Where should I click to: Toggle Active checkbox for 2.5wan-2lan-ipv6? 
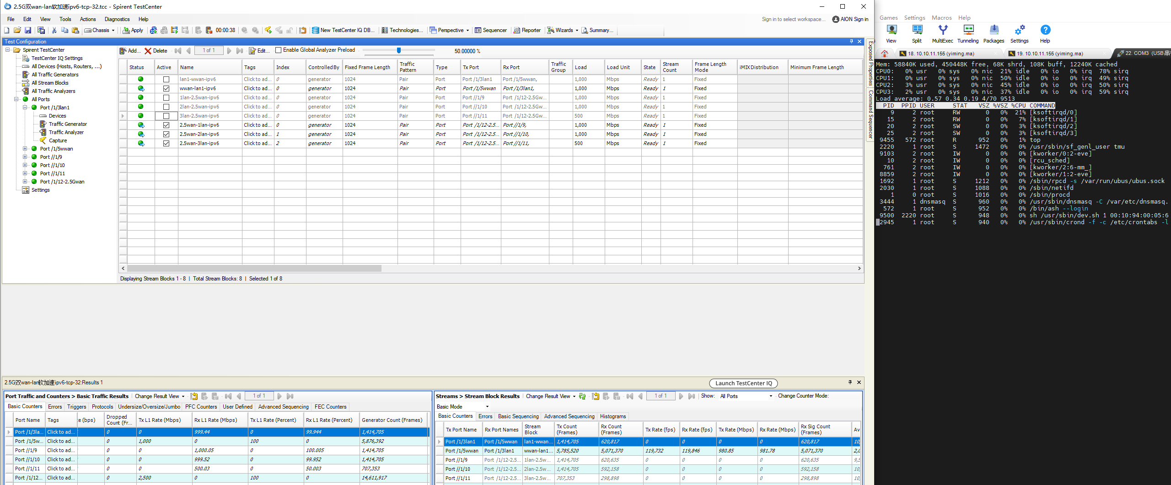pos(166,134)
